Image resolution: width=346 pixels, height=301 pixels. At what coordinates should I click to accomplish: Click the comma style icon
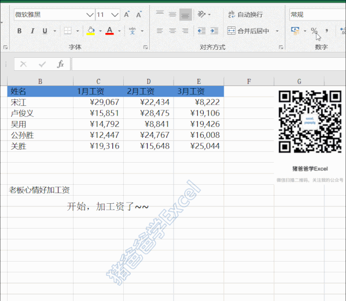click(327, 31)
